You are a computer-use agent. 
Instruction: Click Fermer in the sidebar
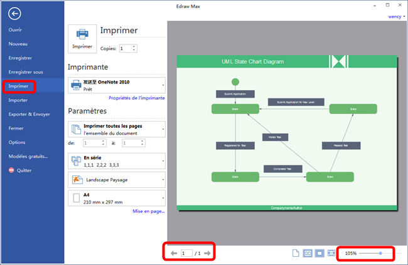tap(16, 128)
